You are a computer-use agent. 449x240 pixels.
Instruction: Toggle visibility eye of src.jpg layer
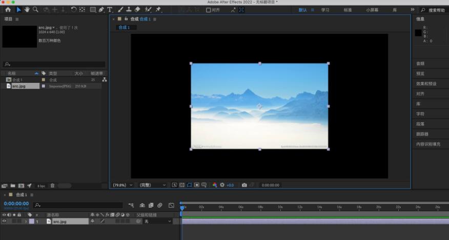pos(4,222)
